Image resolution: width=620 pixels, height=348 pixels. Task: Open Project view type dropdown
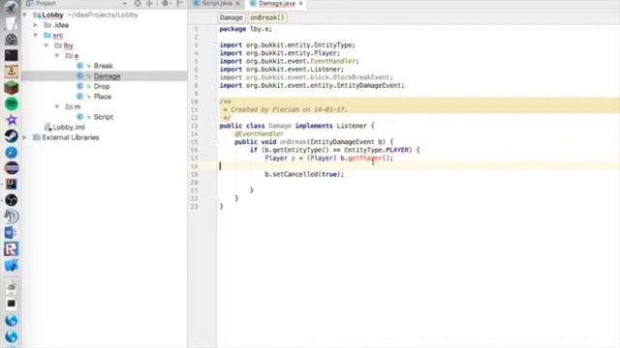pyautogui.click(x=125, y=3)
